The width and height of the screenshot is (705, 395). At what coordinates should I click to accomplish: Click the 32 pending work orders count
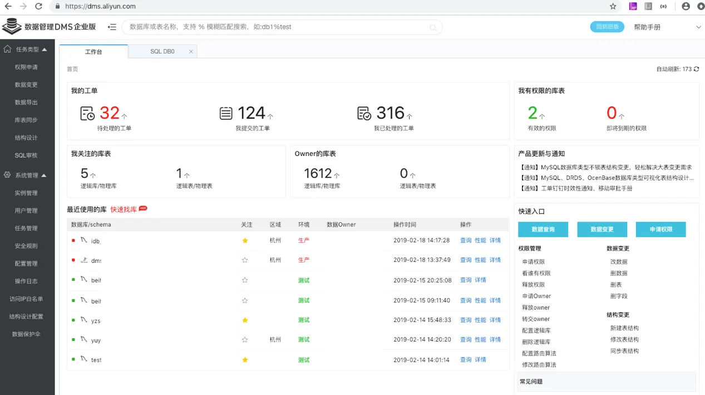[x=110, y=113]
